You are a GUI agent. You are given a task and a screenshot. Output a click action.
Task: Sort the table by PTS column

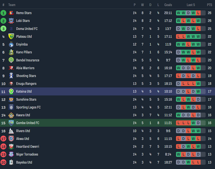(209, 5)
